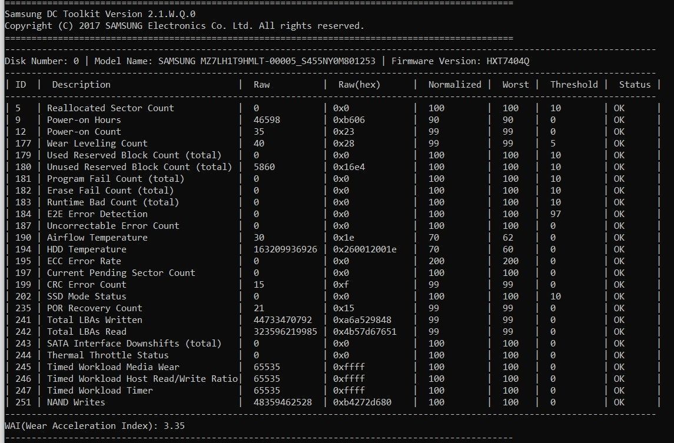Select the text 'Samsung DC Toolkit Version 2.1.W.Q.0'

tap(99, 14)
